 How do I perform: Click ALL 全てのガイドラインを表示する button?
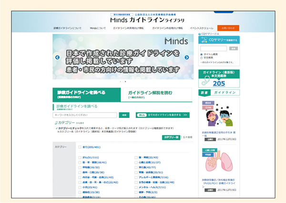(x=163, y=115)
